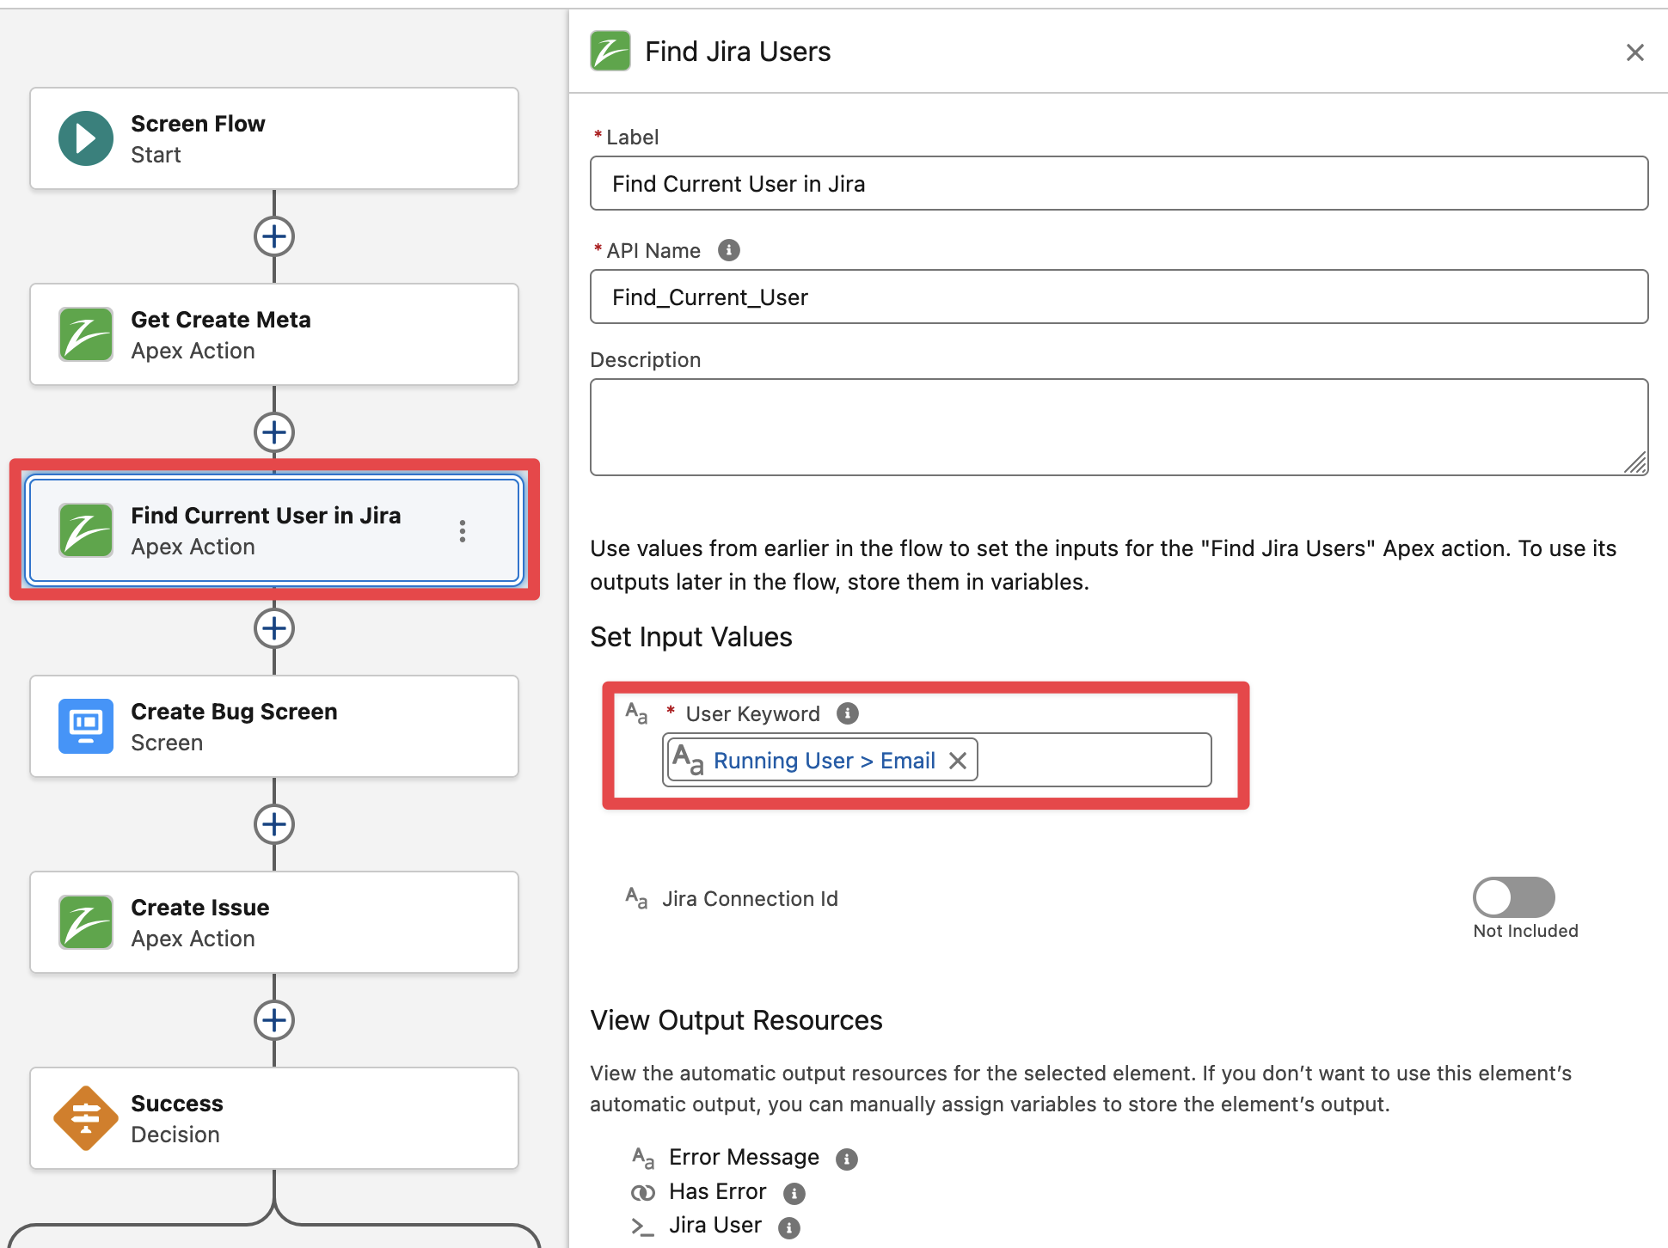Click the Label input field

[1118, 183]
